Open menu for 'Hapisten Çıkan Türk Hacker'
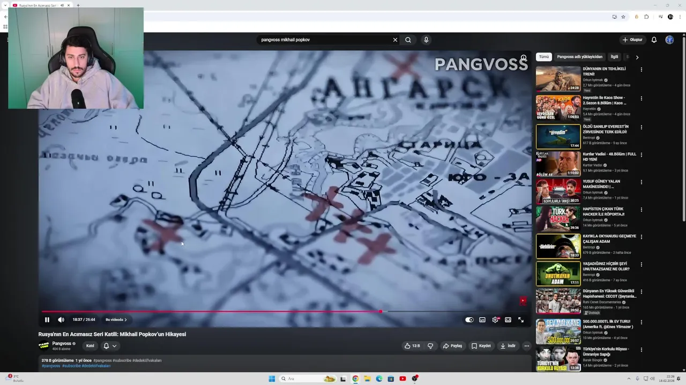This screenshot has width=686, height=385. 641,210
